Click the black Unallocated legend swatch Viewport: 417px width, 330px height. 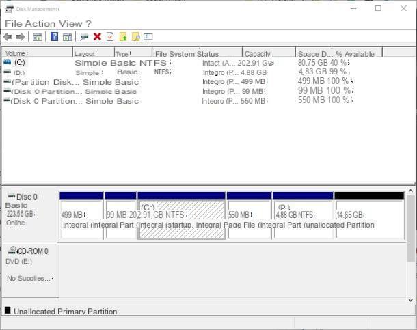coord(8,310)
